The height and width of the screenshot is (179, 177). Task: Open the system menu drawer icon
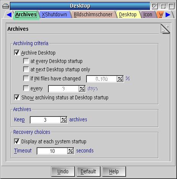coord(6,6)
